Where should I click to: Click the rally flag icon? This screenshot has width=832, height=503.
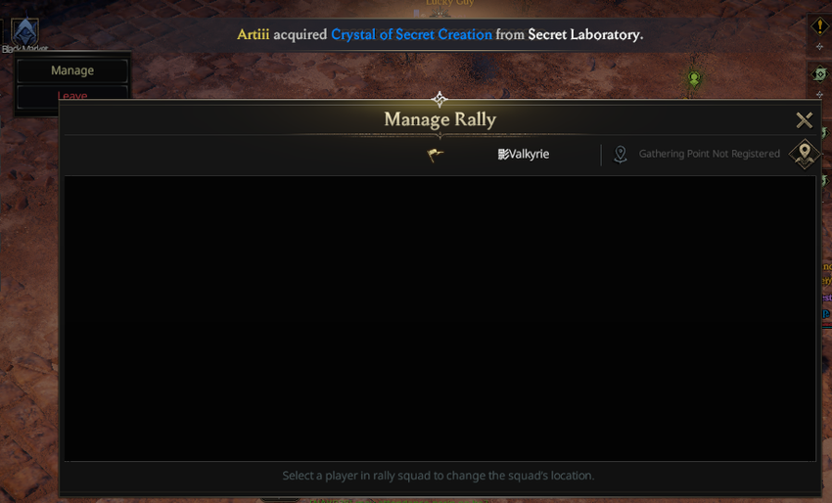click(x=436, y=155)
